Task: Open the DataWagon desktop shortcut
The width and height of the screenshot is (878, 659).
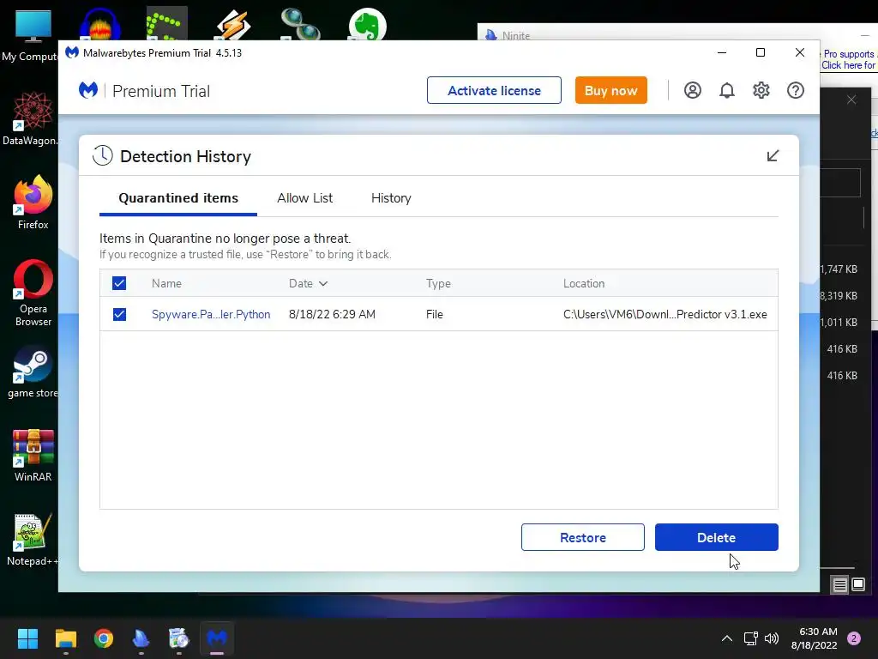Action: point(31,118)
